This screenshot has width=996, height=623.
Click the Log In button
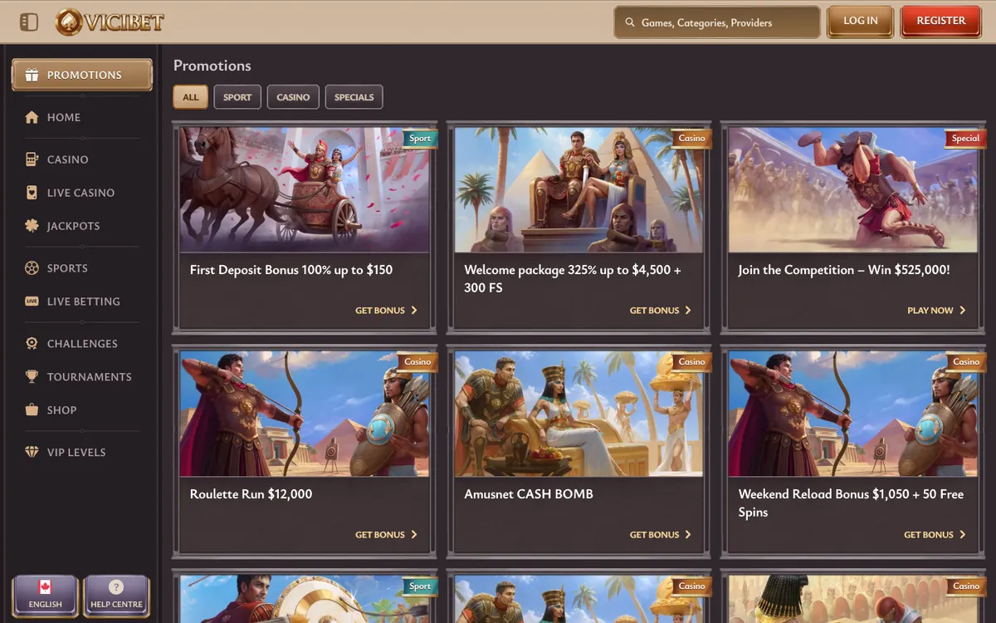(x=861, y=22)
